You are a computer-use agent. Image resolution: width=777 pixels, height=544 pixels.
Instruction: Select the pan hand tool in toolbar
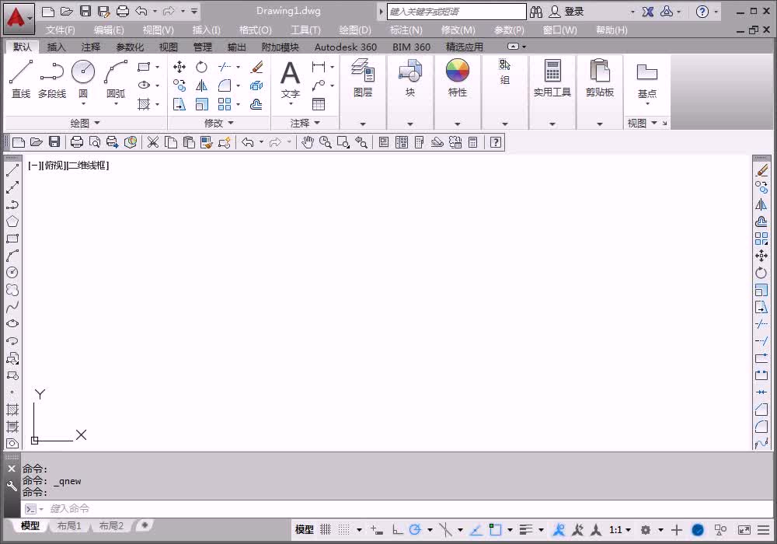tap(307, 143)
